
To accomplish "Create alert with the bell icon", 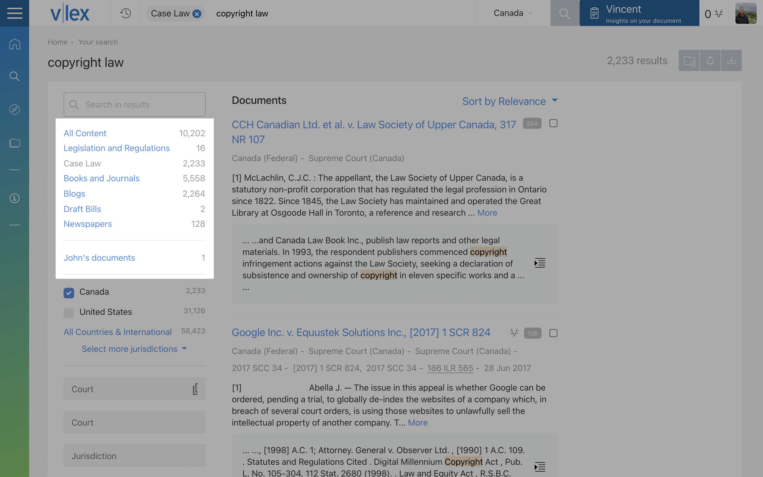I will click(x=710, y=60).
